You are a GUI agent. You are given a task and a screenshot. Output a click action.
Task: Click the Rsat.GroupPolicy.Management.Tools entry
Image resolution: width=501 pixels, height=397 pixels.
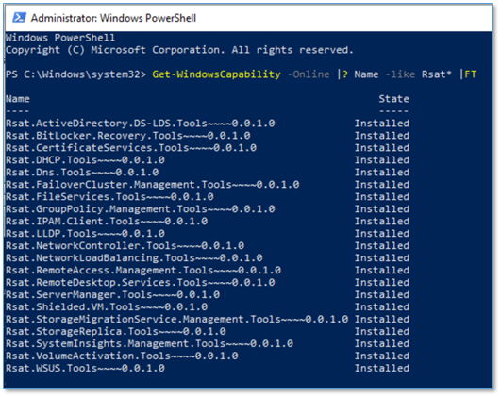point(141,209)
